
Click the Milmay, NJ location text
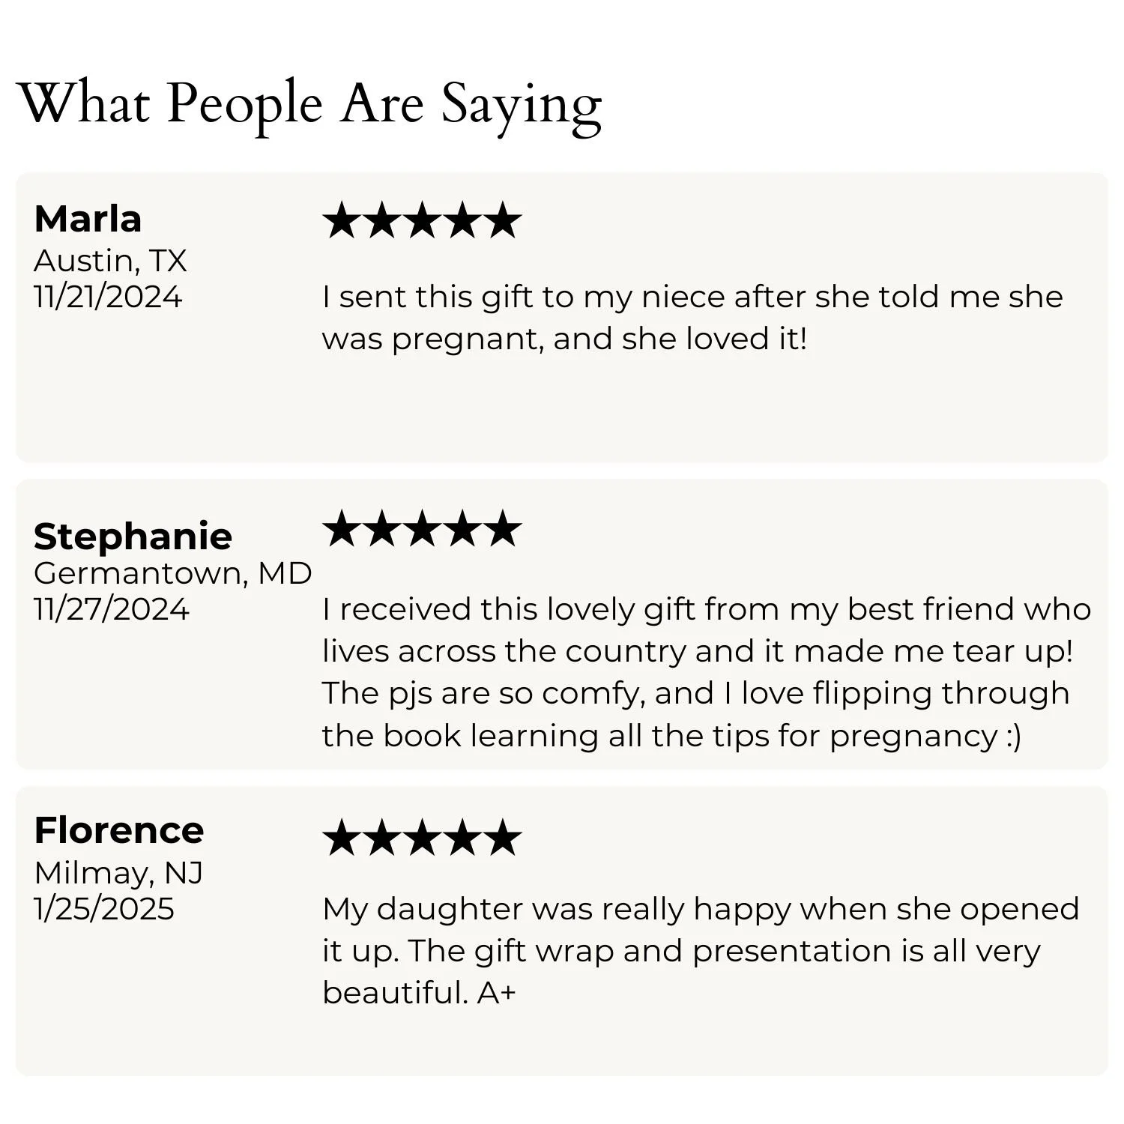pyautogui.click(x=118, y=872)
